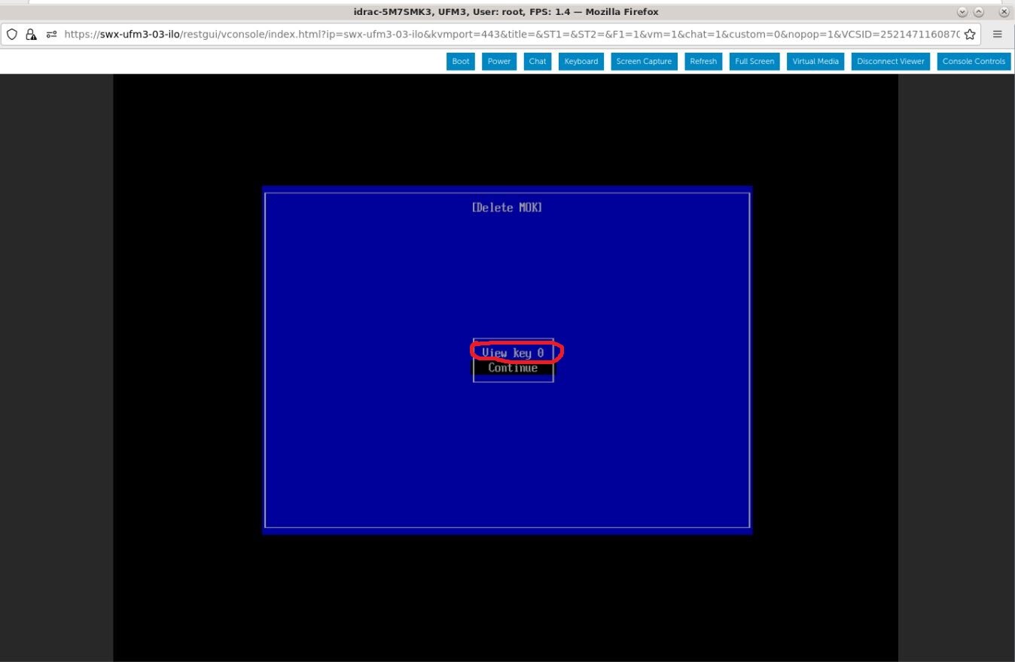Open the Power controls
Image resolution: width=1015 pixels, height=662 pixels.
coord(498,61)
